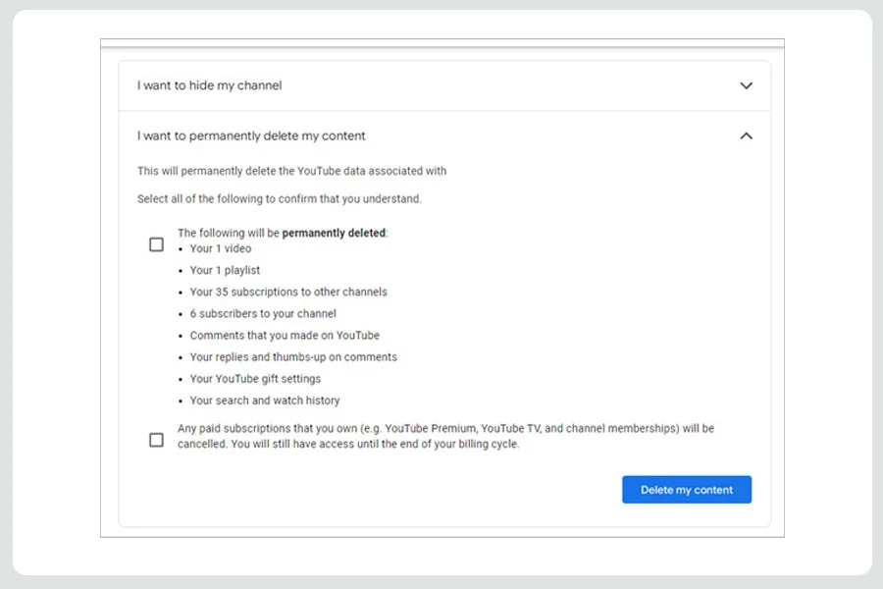Tick the paid subscriptions cancellation checkbox
The height and width of the screenshot is (589, 883).
(156, 440)
